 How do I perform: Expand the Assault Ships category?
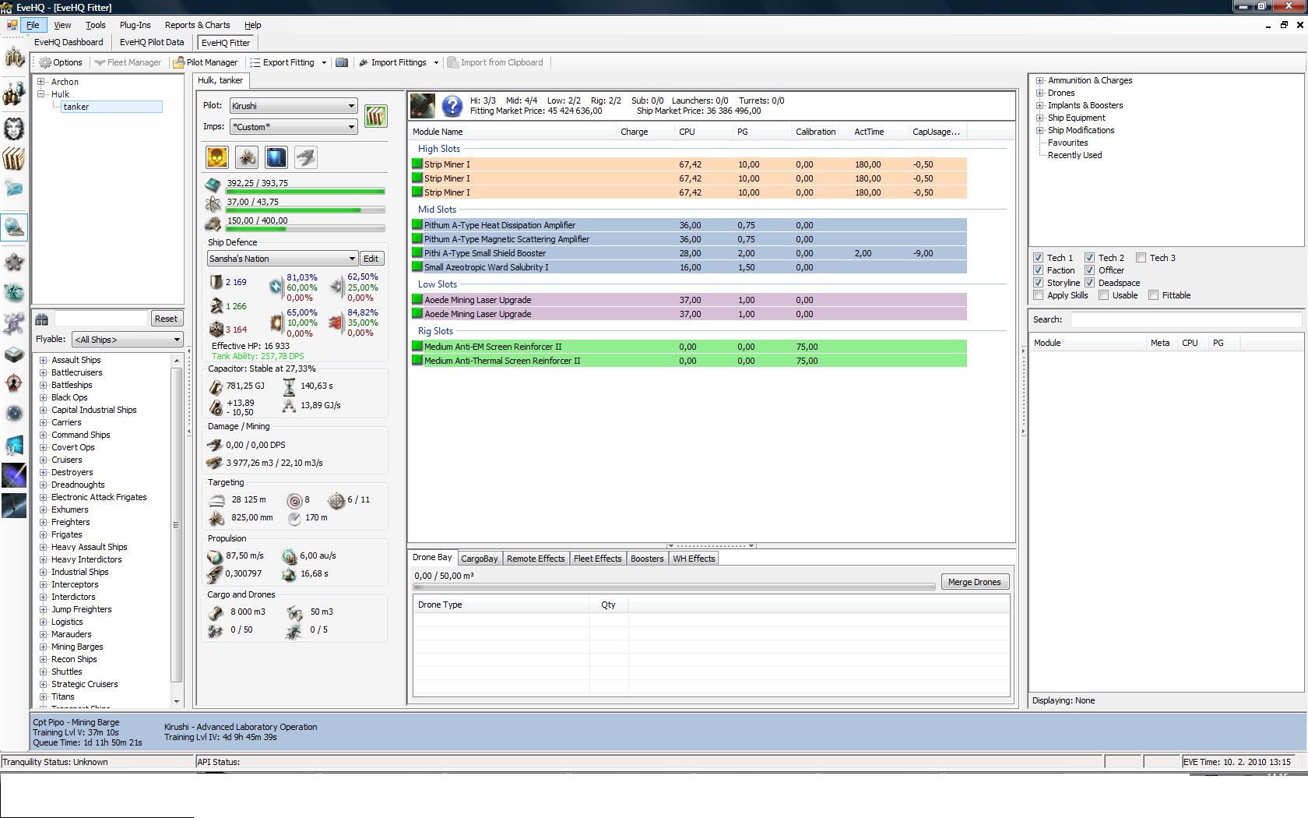click(x=44, y=360)
